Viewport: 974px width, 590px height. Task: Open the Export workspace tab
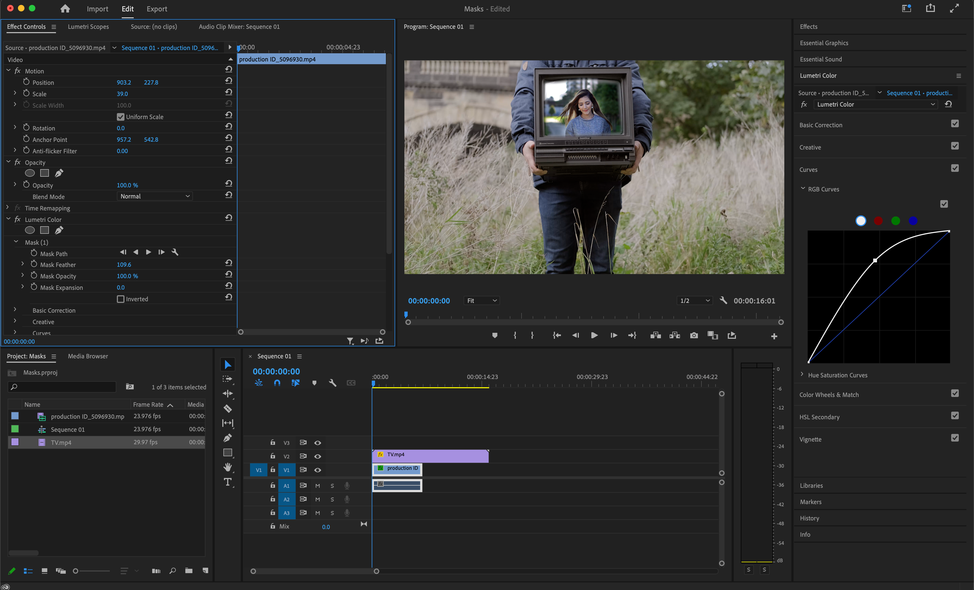click(157, 9)
